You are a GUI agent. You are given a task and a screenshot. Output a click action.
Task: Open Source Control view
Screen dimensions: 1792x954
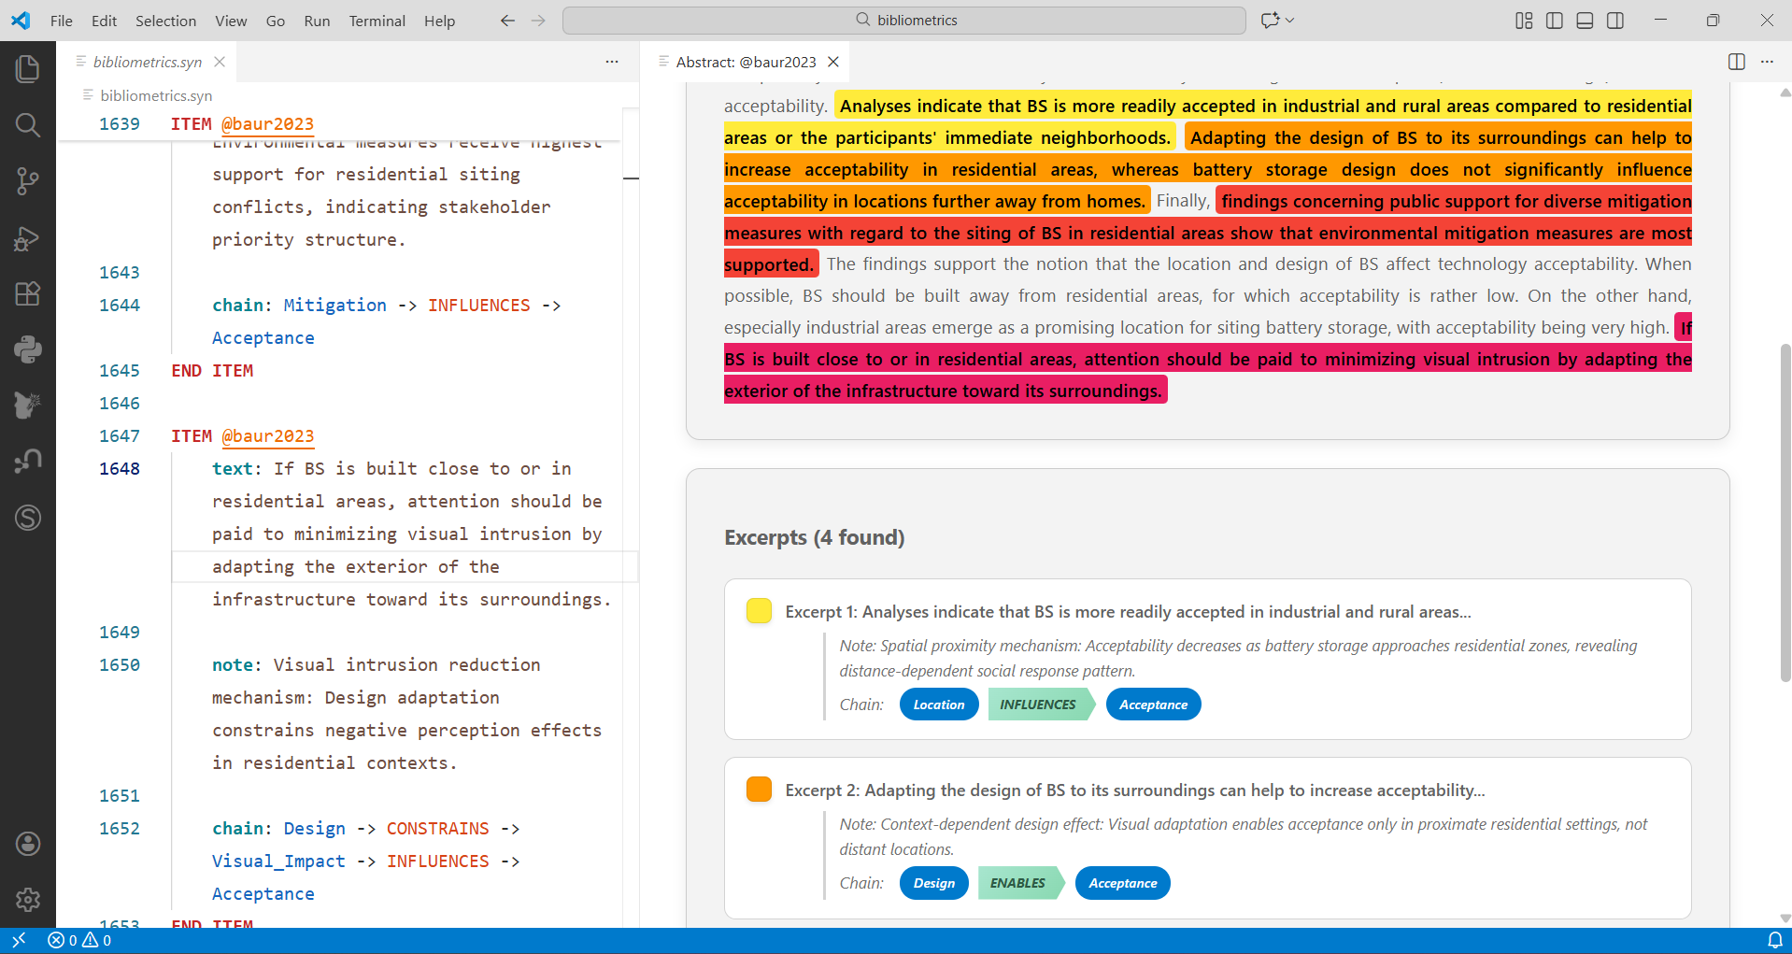point(28,181)
